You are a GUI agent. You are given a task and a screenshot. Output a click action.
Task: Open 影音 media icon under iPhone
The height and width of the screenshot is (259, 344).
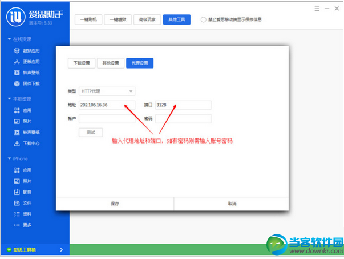click(17, 192)
